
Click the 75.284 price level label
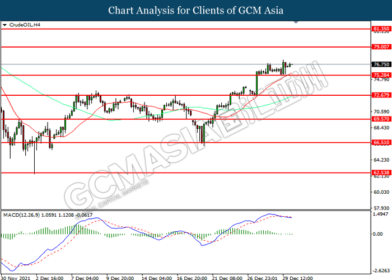381,75
